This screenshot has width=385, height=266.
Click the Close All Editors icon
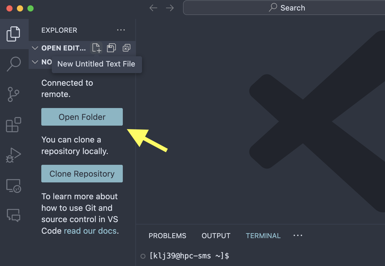pos(126,48)
